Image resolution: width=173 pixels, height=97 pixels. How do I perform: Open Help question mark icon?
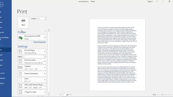tap(157, 2)
